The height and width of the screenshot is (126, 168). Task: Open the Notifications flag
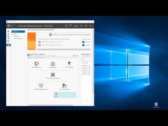71,26
